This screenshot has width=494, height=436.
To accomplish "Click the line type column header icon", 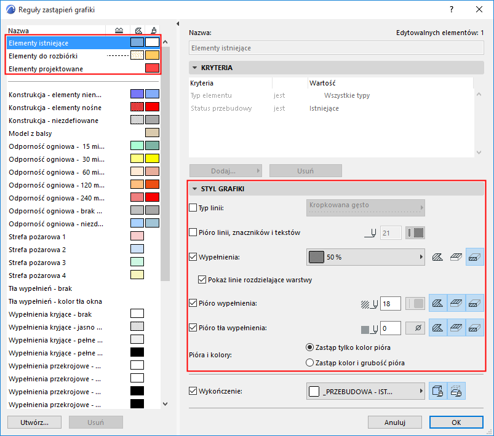I will 119,31.
